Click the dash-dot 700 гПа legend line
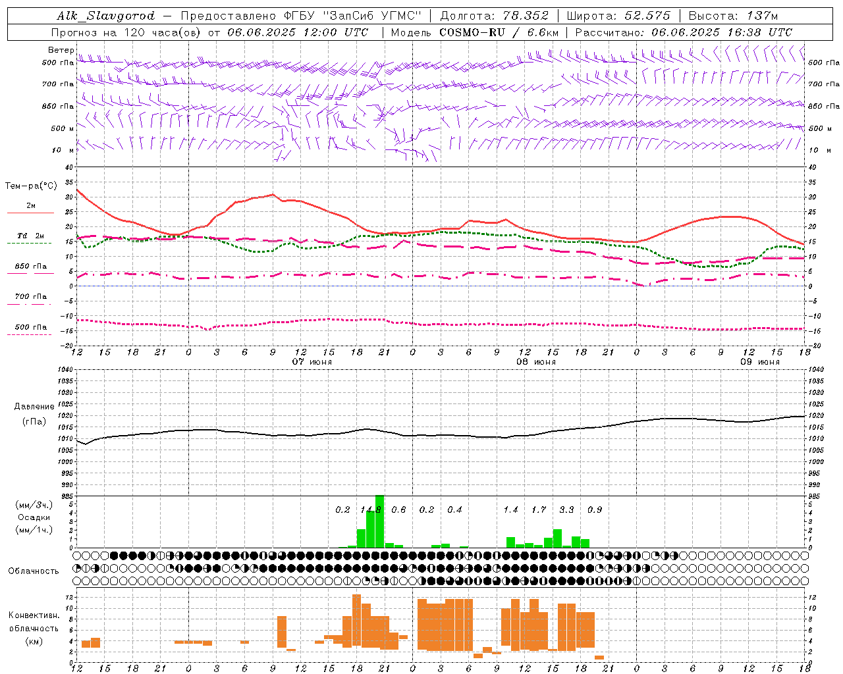This screenshot has width=843, height=674. (x=29, y=305)
